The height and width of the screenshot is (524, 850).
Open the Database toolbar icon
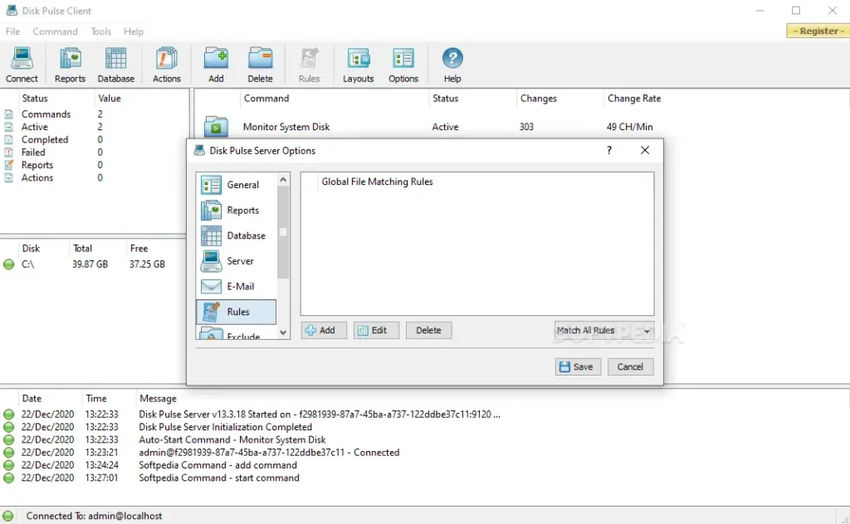(x=116, y=65)
